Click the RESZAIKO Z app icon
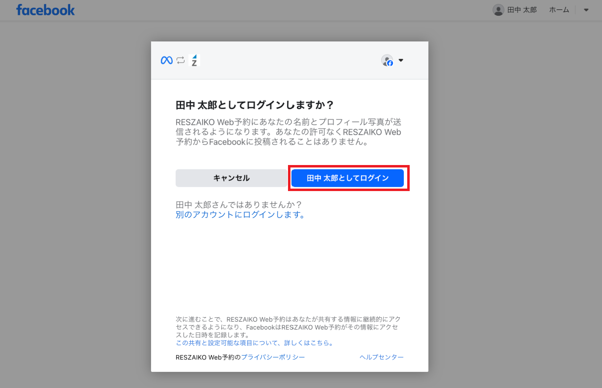This screenshot has width=602, height=388. [194, 60]
